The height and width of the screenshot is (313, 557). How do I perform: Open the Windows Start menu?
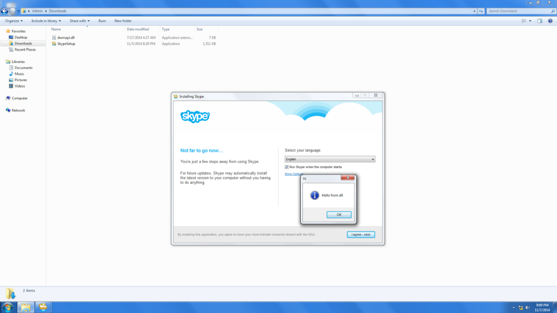tap(8, 308)
